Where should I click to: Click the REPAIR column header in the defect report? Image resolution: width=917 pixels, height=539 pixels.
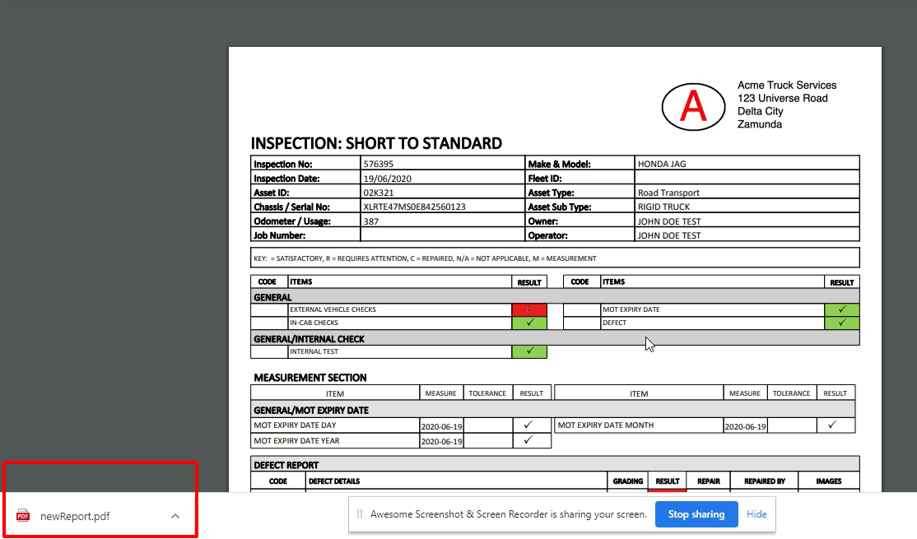point(708,481)
